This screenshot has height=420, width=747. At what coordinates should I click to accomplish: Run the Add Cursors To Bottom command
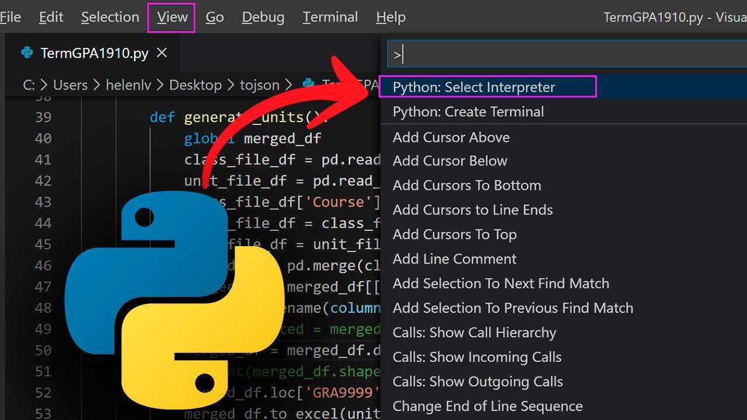[x=563, y=185]
